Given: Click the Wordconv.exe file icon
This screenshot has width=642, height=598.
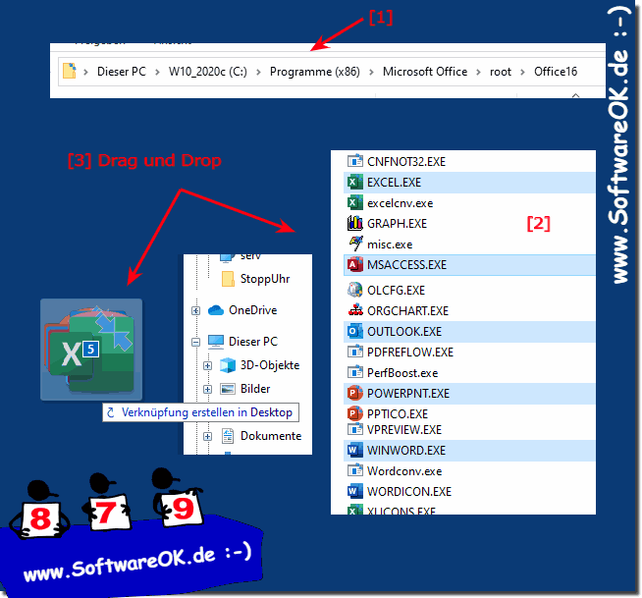Looking at the screenshot, I should pos(355,470).
